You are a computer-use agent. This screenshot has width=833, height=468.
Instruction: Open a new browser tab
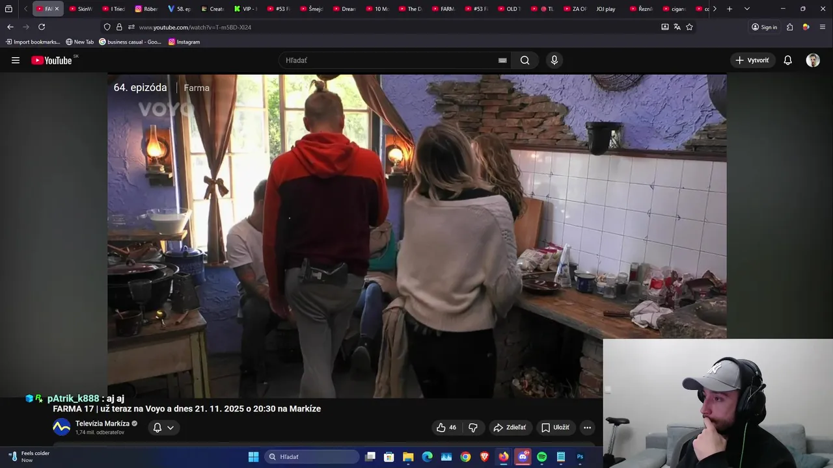[x=730, y=9]
